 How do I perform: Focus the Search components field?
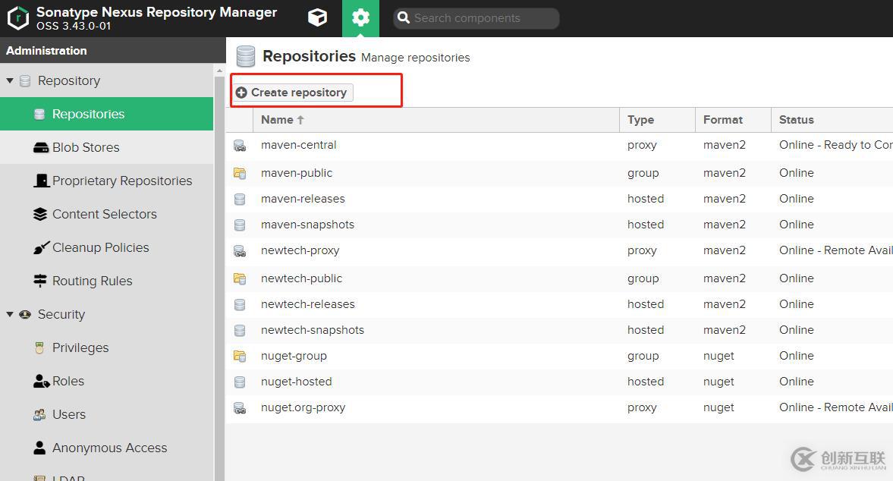point(476,18)
